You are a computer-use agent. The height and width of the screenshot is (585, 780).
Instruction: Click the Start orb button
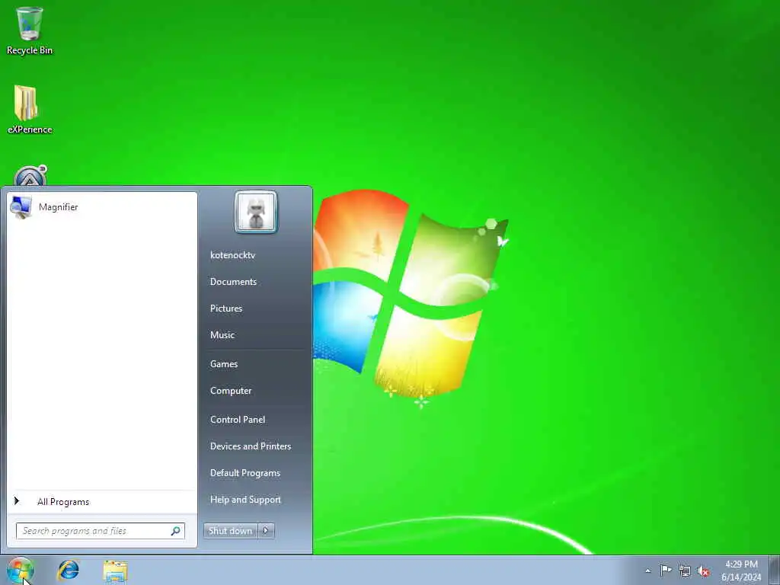[x=20, y=571]
